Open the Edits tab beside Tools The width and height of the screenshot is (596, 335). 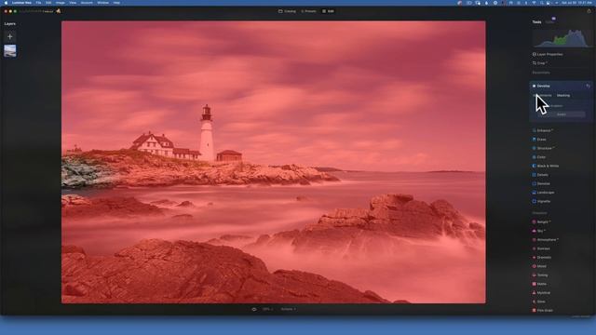549,22
